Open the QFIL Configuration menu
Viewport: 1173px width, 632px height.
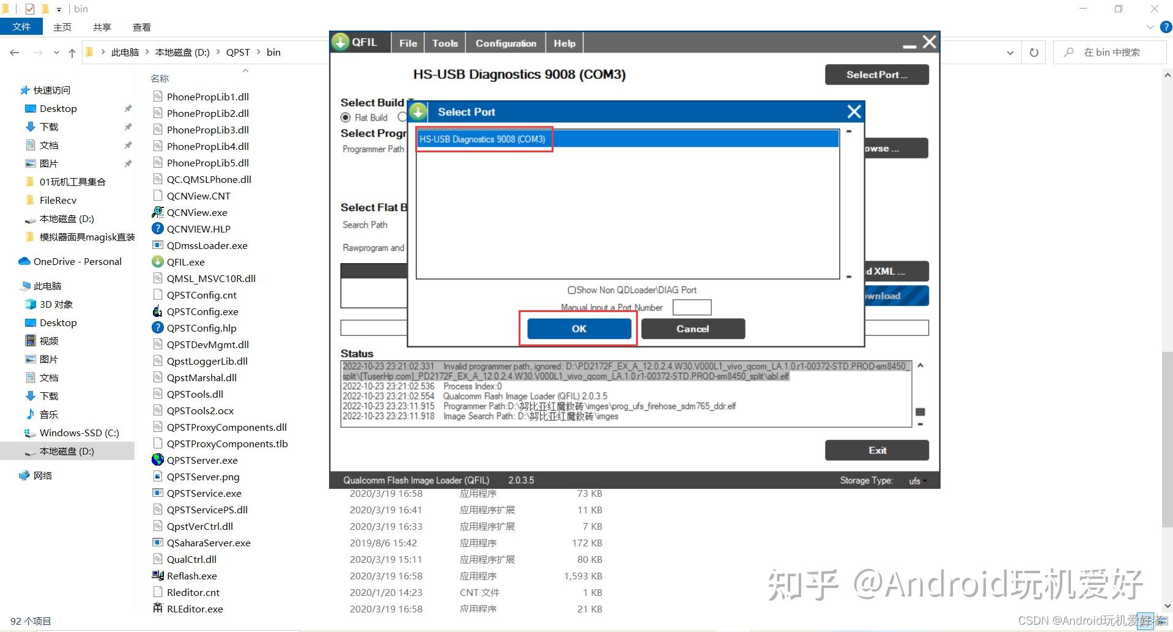coord(506,43)
